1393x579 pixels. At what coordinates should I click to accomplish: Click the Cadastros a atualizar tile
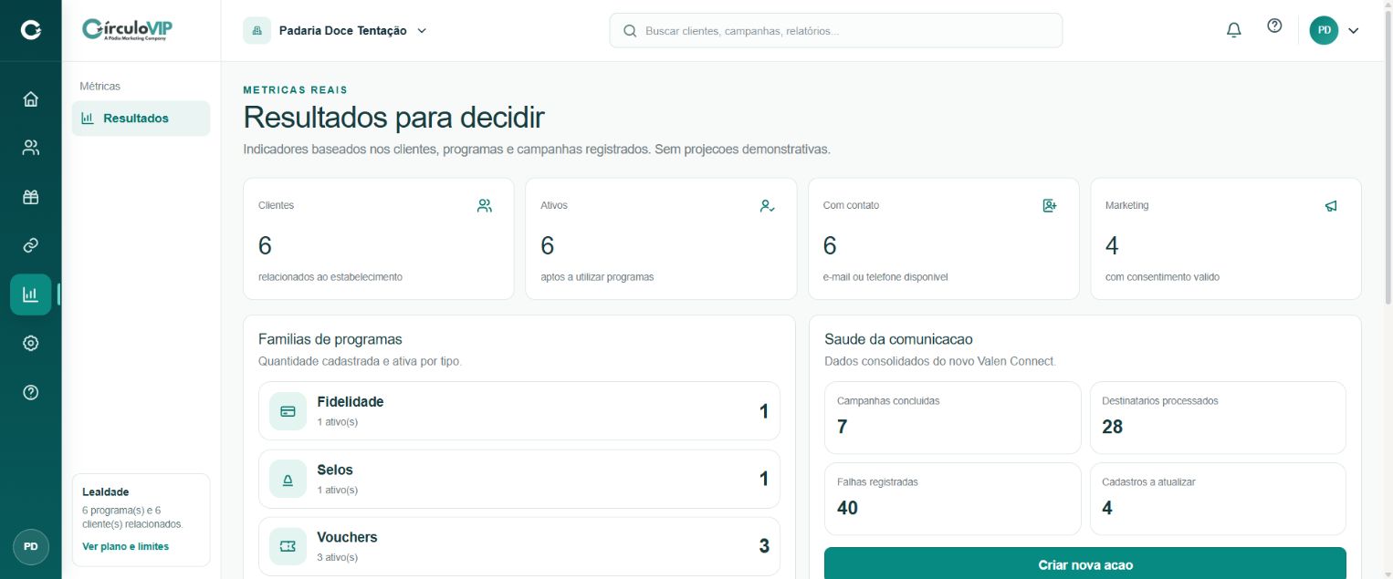click(1218, 499)
